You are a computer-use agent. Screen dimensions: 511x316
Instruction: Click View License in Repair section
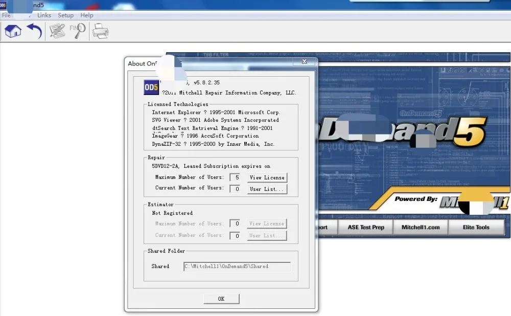[x=267, y=178]
